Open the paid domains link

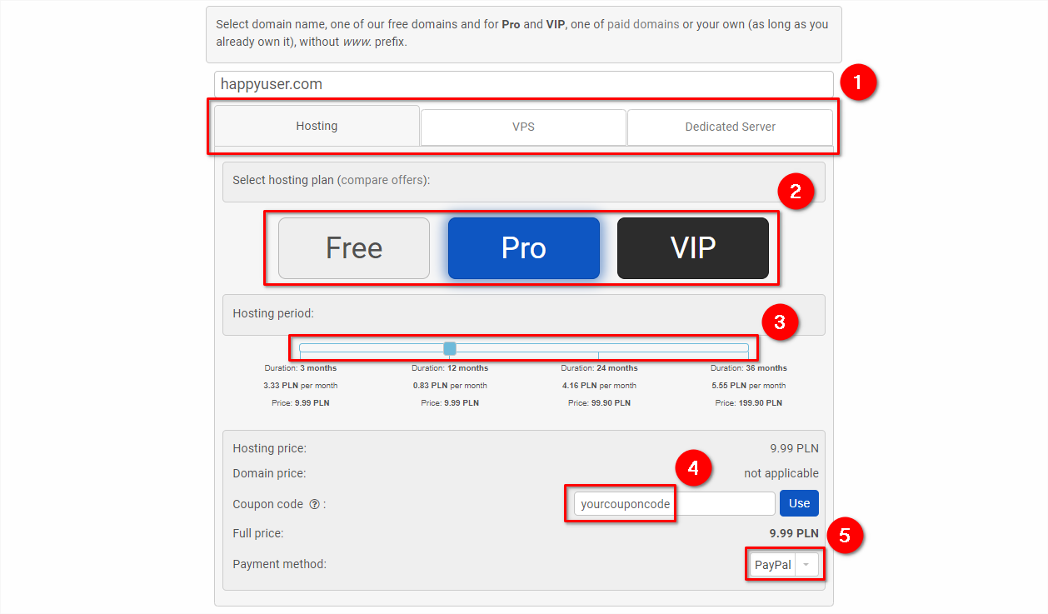(643, 24)
